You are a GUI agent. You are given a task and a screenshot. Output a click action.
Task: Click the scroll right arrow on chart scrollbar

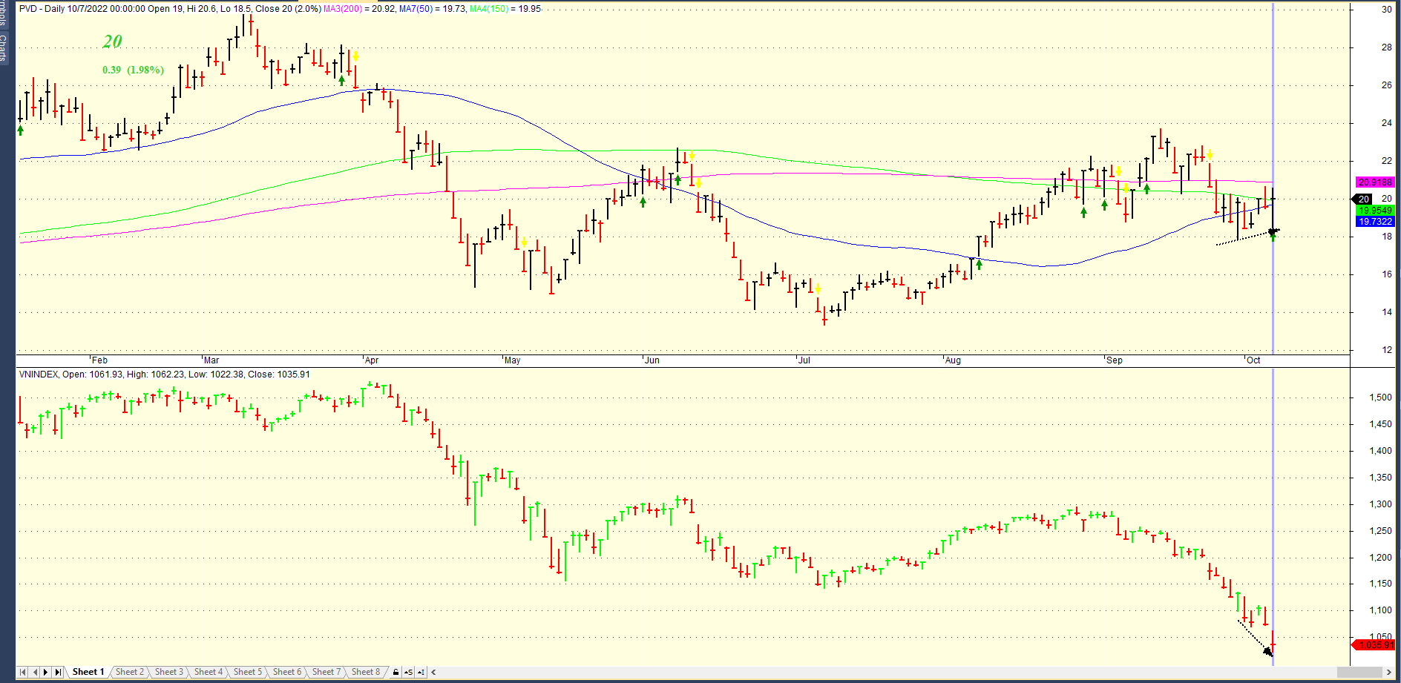tap(1390, 672)
